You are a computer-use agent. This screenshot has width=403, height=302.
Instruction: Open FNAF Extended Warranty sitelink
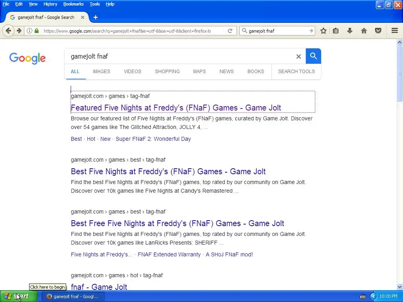click(x=169, y=254)
